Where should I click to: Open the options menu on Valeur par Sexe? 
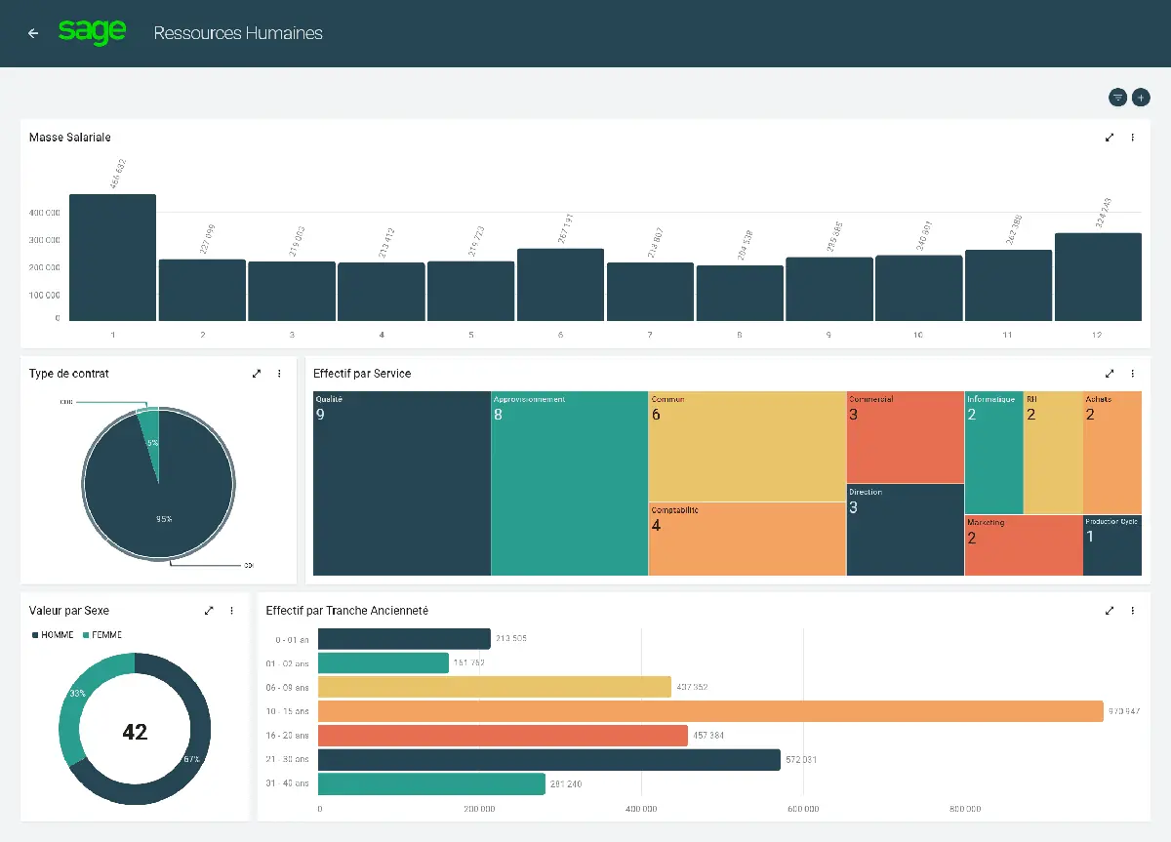(x=231, y=610)
